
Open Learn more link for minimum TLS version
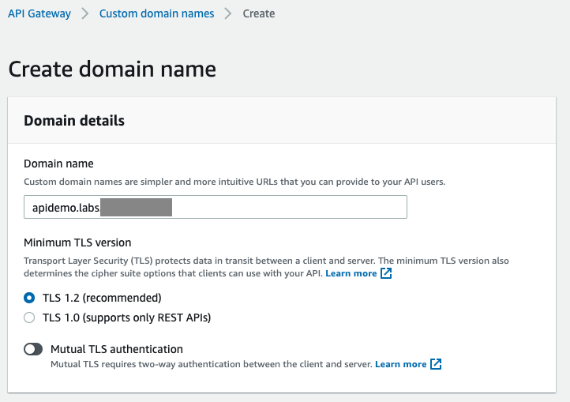point(351,273)
